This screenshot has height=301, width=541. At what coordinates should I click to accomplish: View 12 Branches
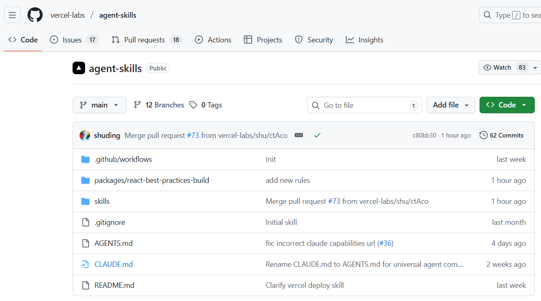(x=159, y=105)
